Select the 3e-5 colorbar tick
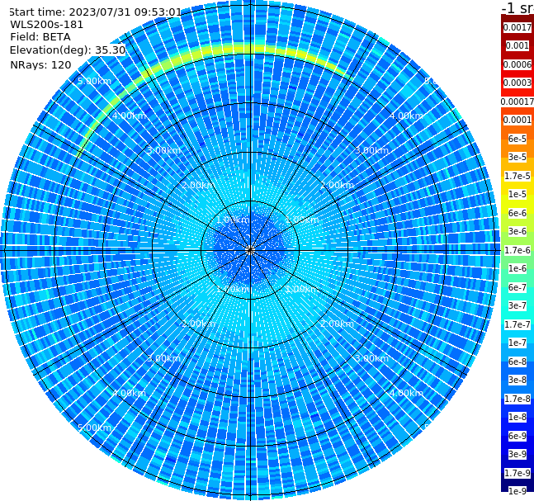Image resolution: width=534 pixels, height=501 pixels. (517, 157)
